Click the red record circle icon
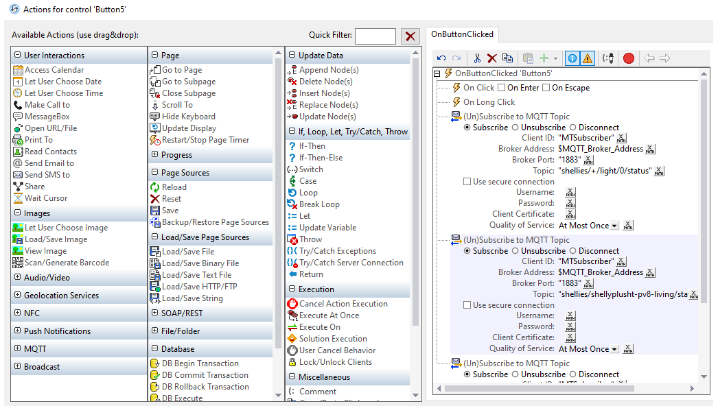Screen dimensions: 718x406 point(629,58)
